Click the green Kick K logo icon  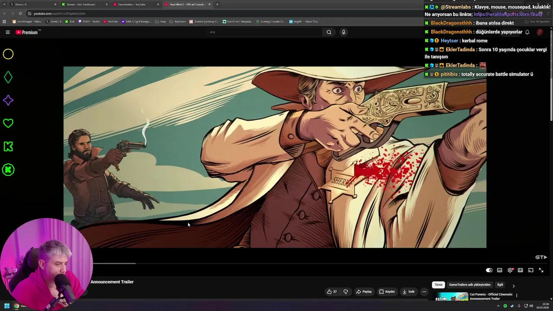coord(8,146)
